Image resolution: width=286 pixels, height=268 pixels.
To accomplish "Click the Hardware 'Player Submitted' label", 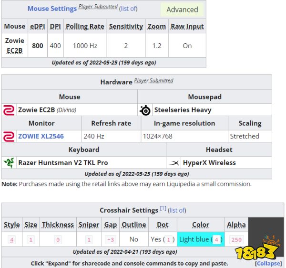I will pyautogui.click(x=154, y=80).
